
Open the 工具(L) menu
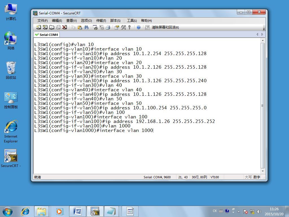132,20
